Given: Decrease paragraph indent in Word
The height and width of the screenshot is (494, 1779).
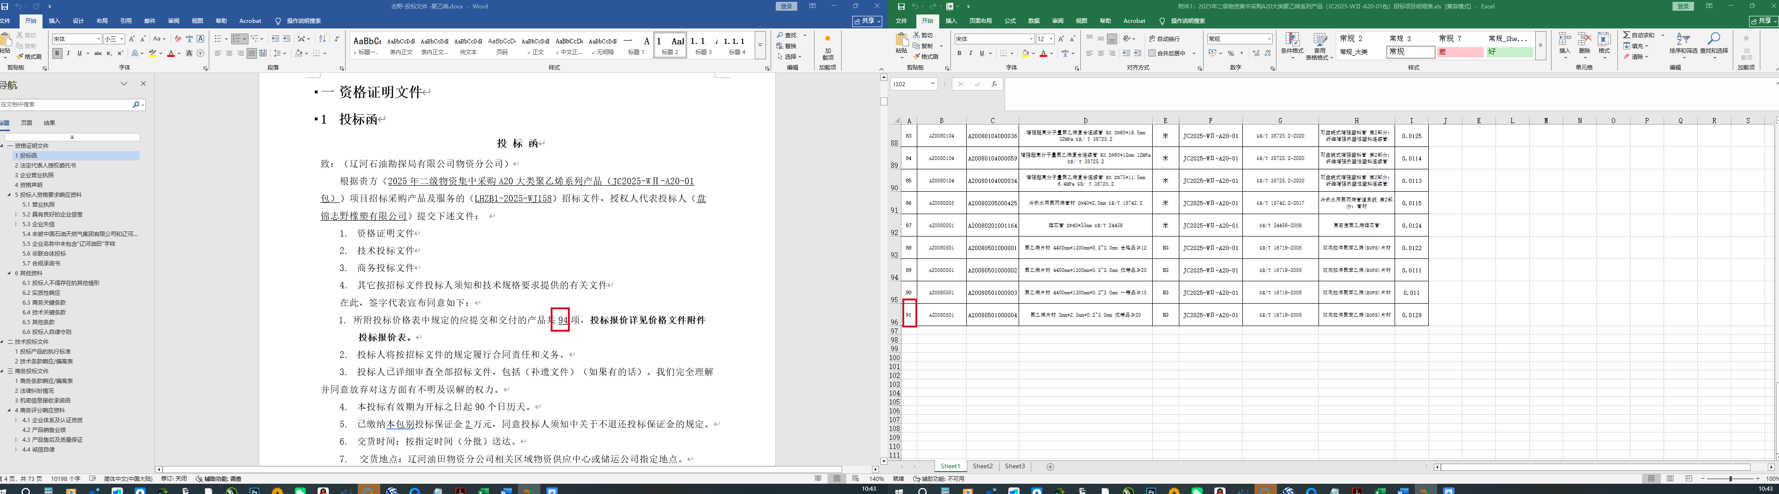Looking at the screenshot, I should coord(276,39).
